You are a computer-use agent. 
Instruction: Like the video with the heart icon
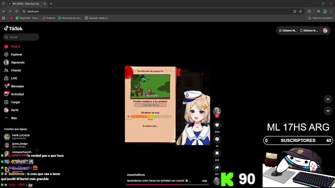tap(217, 125)
